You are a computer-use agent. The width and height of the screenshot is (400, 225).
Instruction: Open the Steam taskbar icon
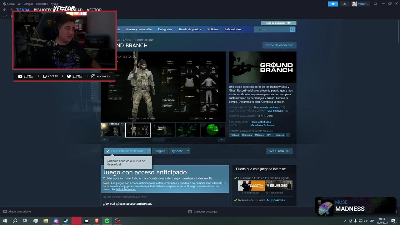[66, 221]
